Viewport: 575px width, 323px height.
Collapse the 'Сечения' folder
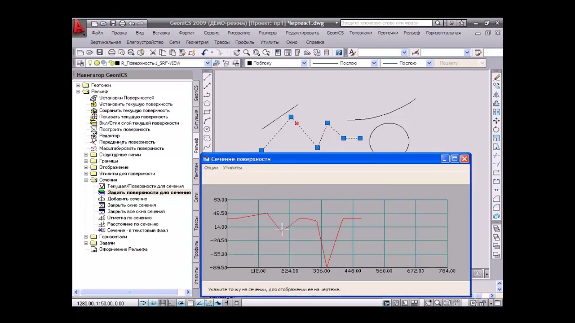point(86,180)
